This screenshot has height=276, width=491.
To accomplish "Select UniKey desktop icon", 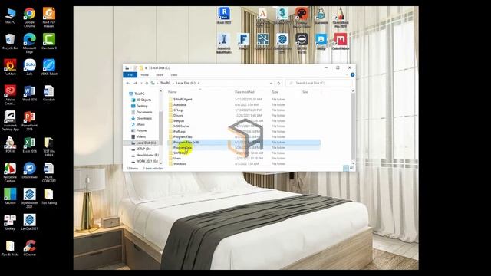I will click(x=10, y=222).
